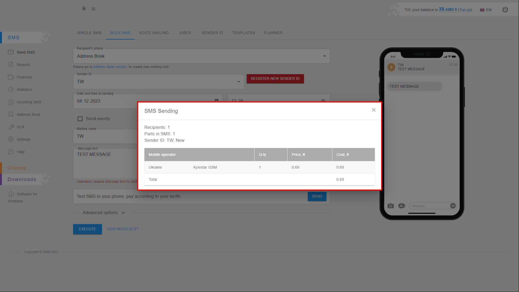The height and width of the screenshot is (292, 519).
Task: Switch to the Templates tab
Action: (243, 33)
